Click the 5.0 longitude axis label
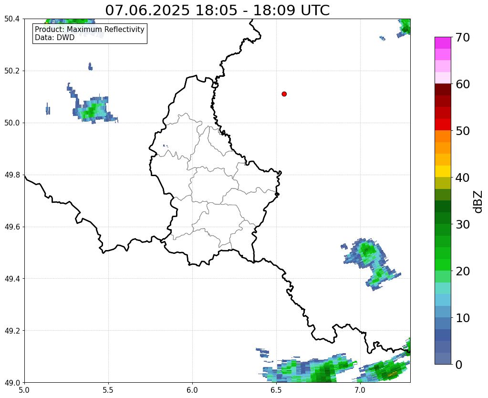488x398 pixels. [x=24, y=390]
